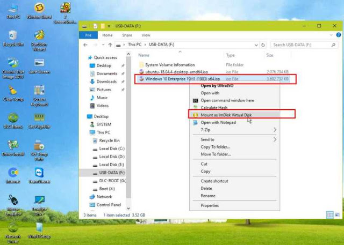This screenshot has width=344, height=245.
Task: Expand the Send to submenu
Action: click(234, 139)
